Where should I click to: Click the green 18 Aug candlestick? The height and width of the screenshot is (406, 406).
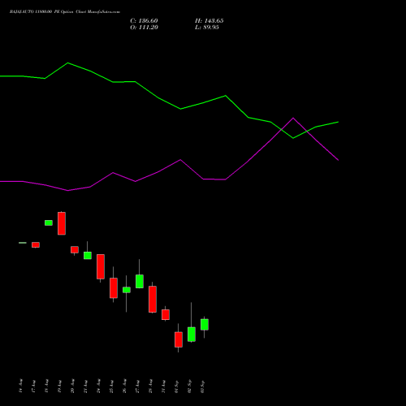(49, 222)
